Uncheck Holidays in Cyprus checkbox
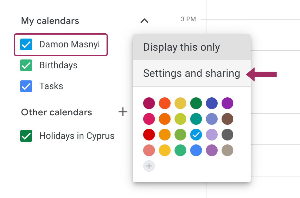The width and height of the screenshot is (300, 198). (x=26, y=136)
